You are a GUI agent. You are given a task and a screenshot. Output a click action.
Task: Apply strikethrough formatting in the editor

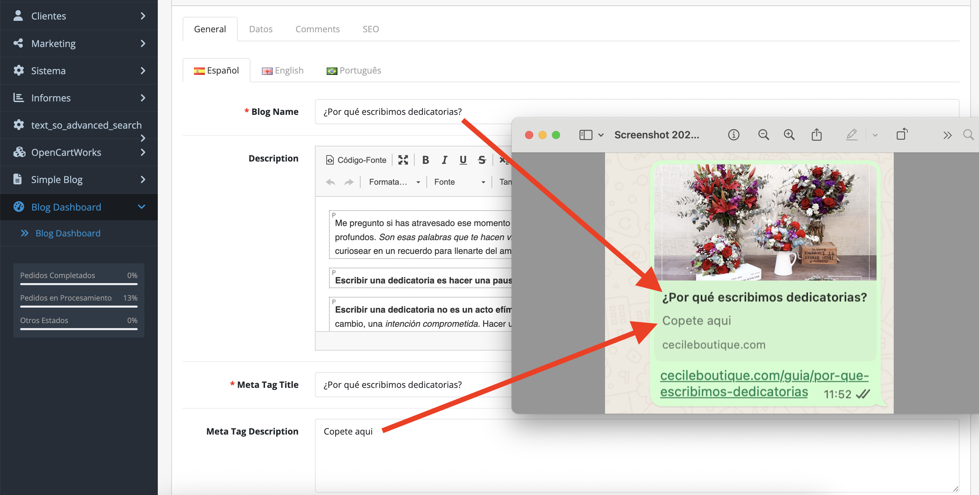(x=481, y=160)
